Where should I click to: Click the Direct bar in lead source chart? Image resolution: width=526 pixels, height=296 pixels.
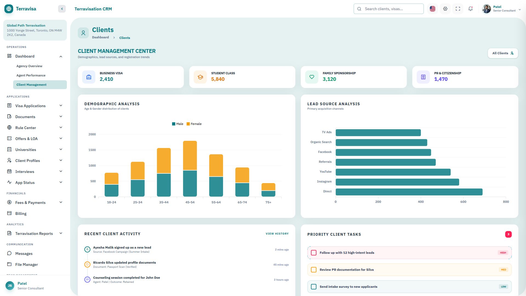(x=409, y=192)
